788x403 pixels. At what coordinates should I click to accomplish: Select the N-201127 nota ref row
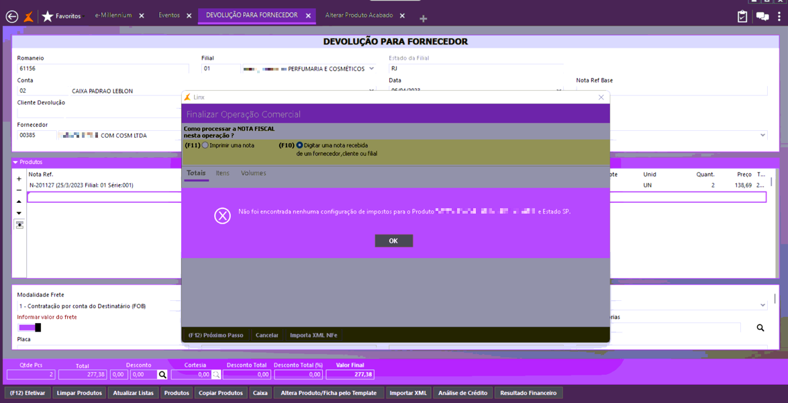[x=81, y=185]
